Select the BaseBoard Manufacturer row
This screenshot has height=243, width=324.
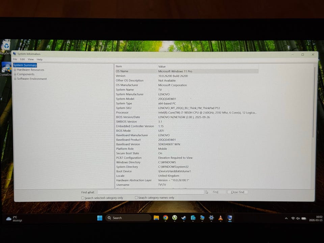click(x=187, y=135)
